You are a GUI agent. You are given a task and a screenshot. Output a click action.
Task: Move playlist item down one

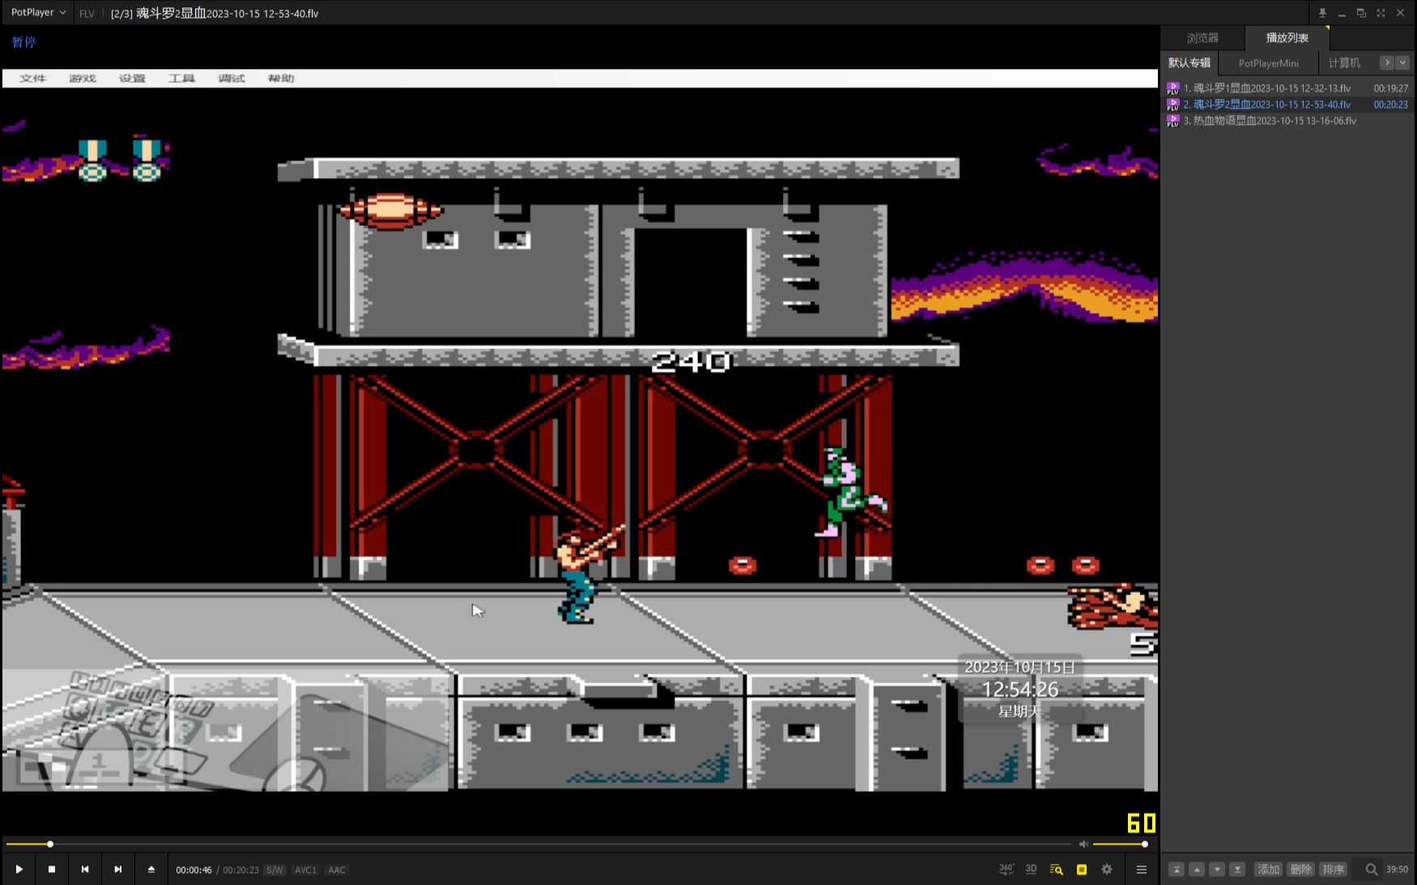[x=1217, y=869]
